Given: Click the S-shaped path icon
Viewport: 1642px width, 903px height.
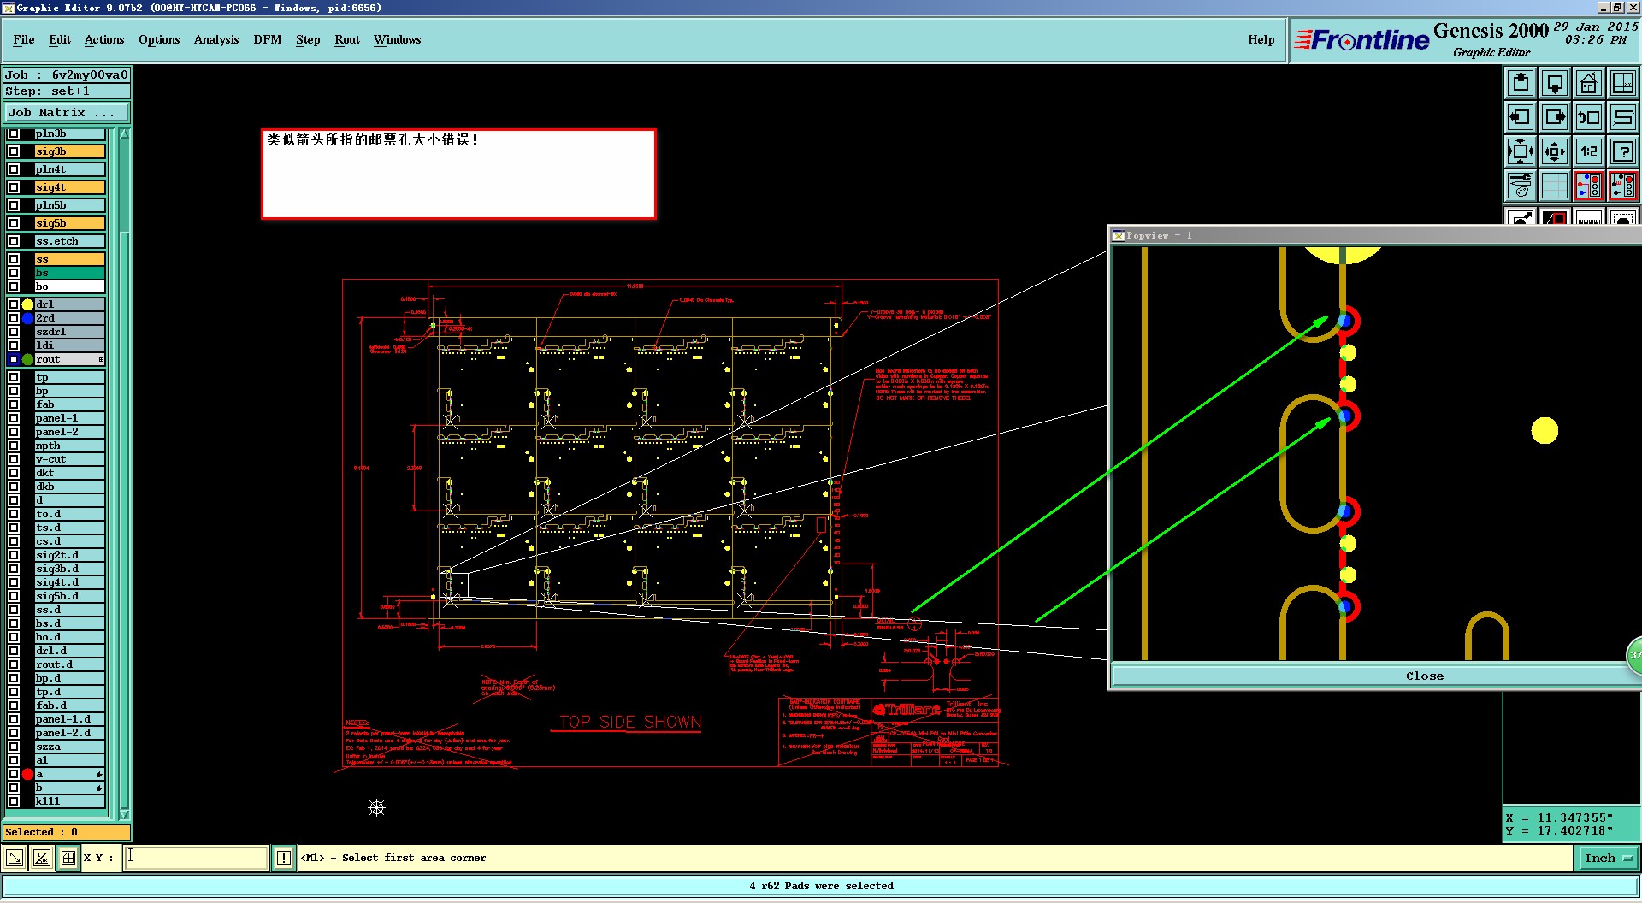Looking at the screenshot, I should (x=1622, y=117).
